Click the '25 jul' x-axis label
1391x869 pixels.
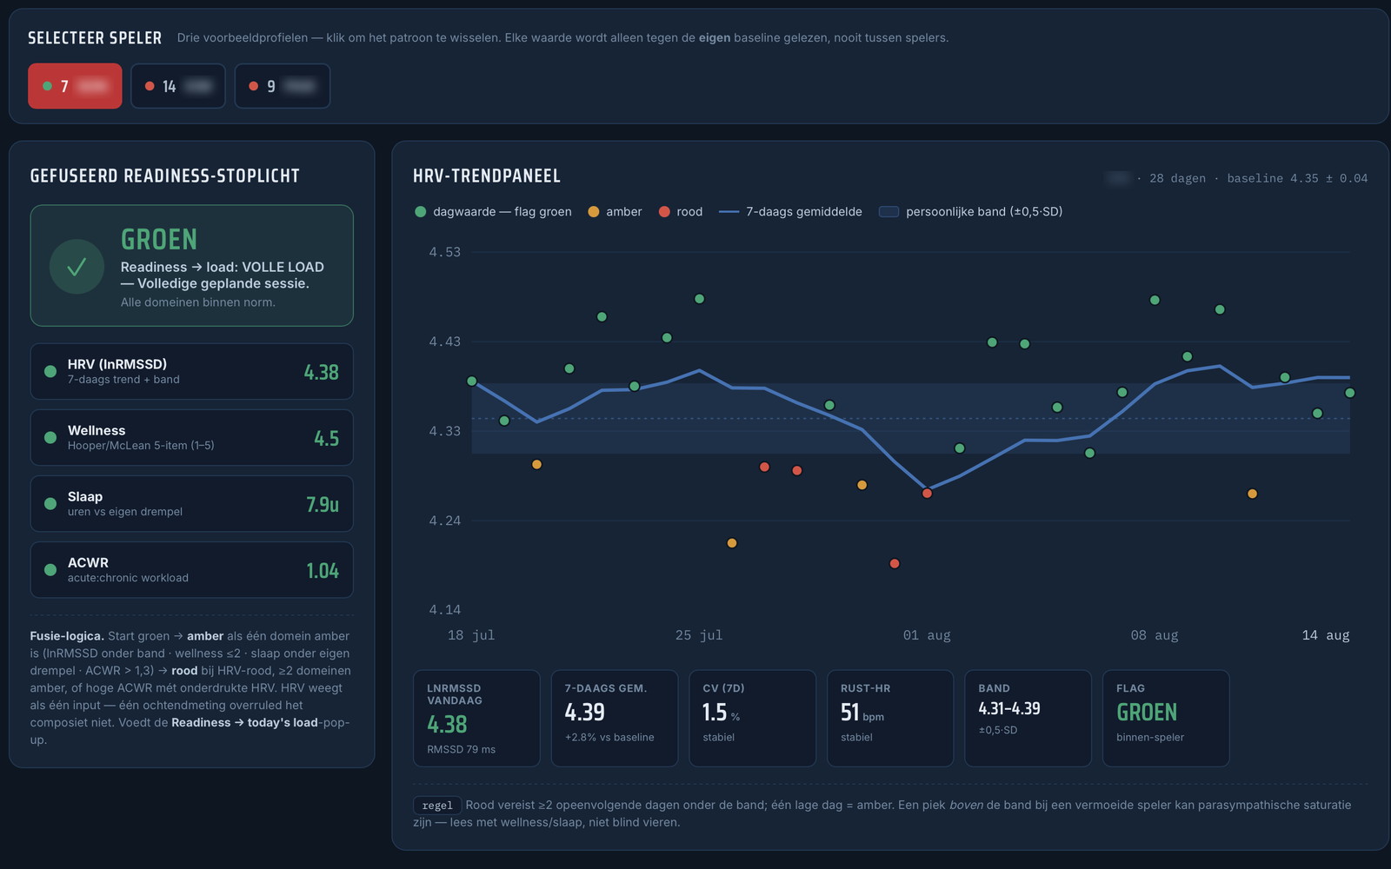coord(699,635)
